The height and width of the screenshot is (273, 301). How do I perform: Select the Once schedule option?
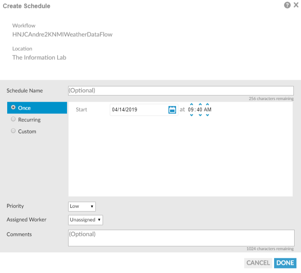coord(37,108)
